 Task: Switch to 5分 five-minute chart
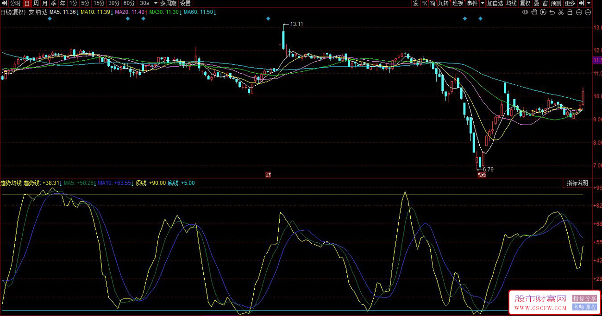85,3
